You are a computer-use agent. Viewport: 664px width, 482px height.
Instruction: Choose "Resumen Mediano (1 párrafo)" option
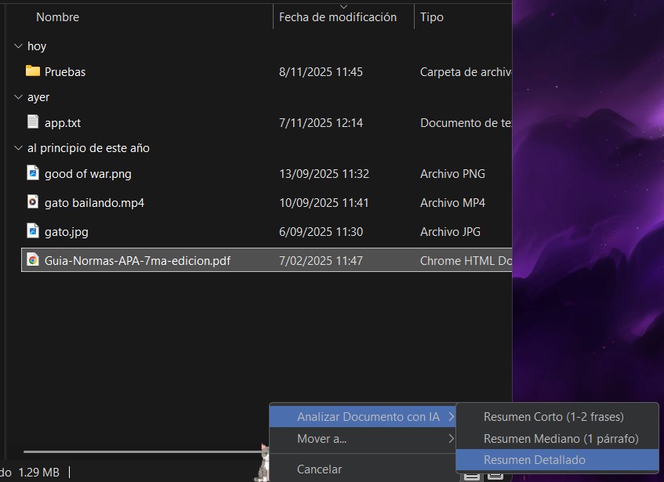click(x=561, y=439)
